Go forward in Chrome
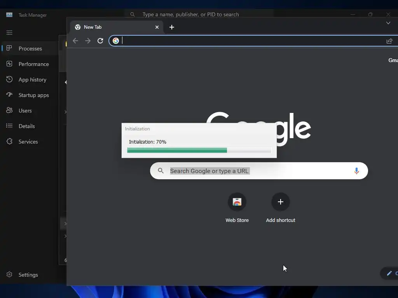The height and width of the screenshot is (298, 398). point(88,41)
